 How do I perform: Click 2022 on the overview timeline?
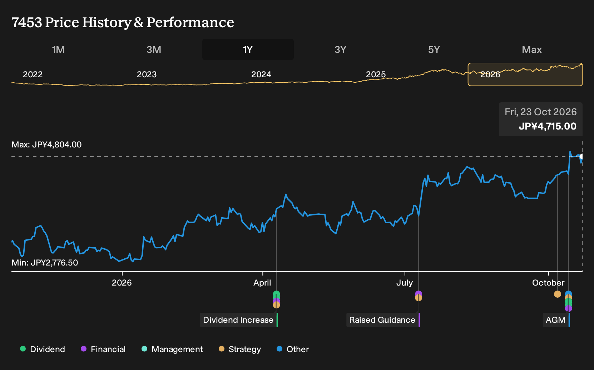click(x=33, y=74)
